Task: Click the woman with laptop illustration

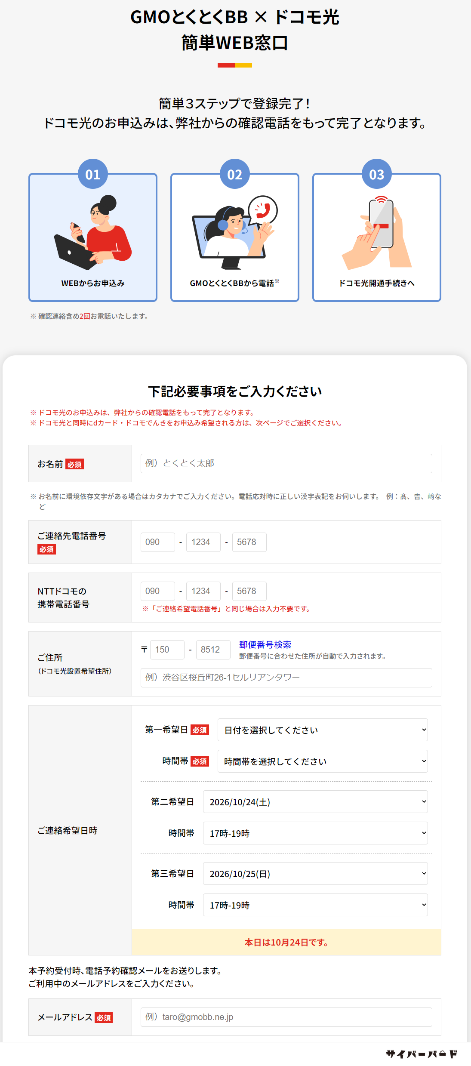Action: tap(93, 232)
